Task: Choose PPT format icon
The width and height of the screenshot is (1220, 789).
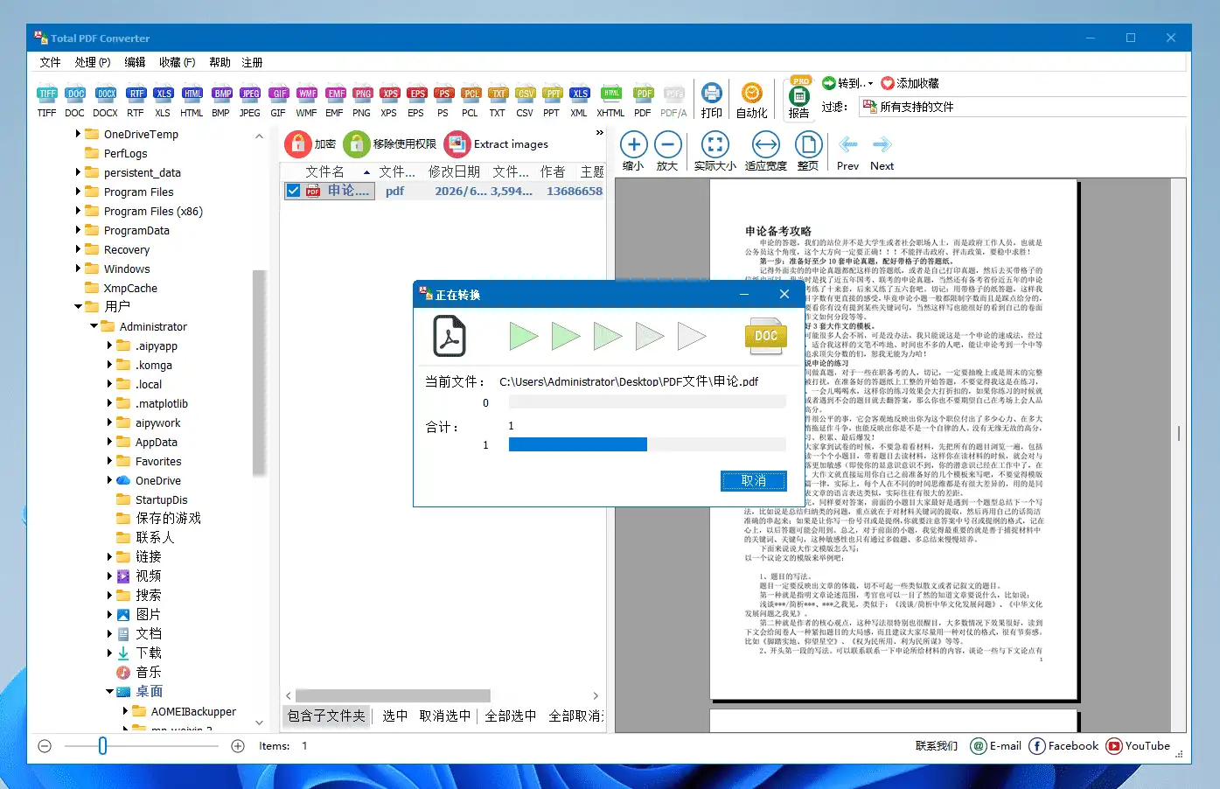Action: tap(552, 101)
